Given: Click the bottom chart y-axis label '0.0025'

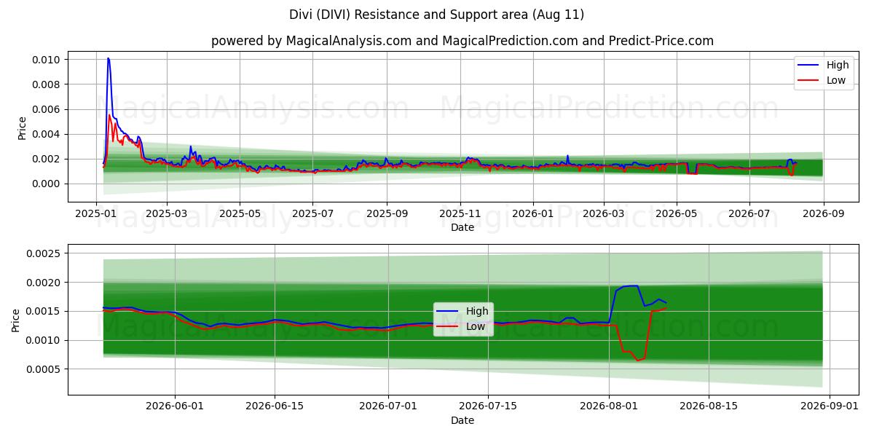Looking at the screenshot, I should 44,253.
